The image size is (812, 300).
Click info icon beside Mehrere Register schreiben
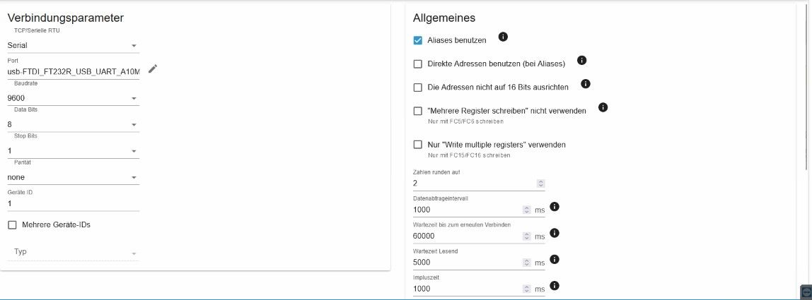coord(603,107)
